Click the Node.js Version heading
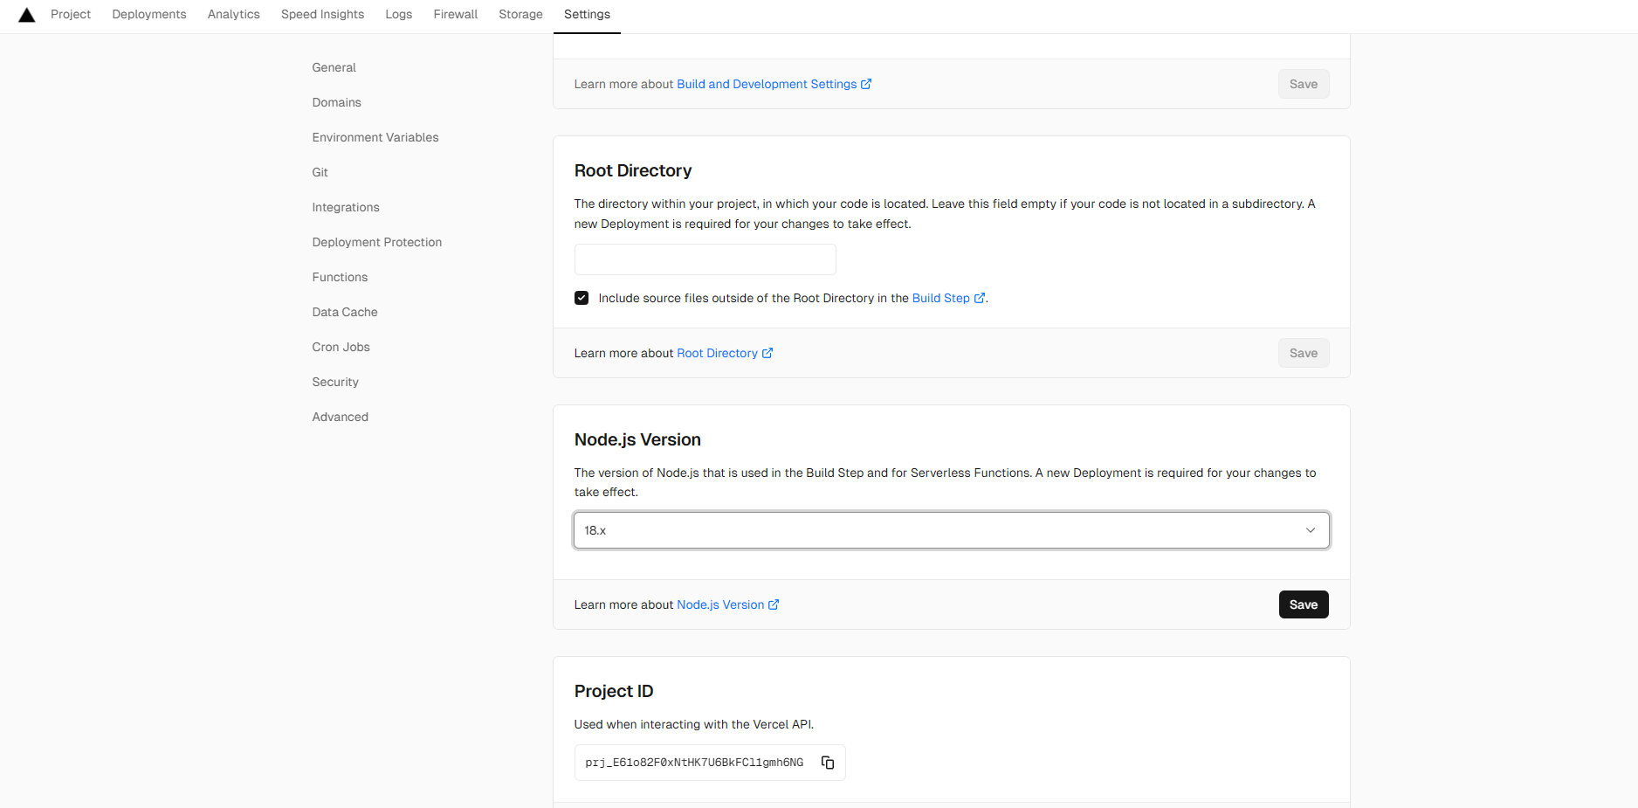 pos(637,439)
